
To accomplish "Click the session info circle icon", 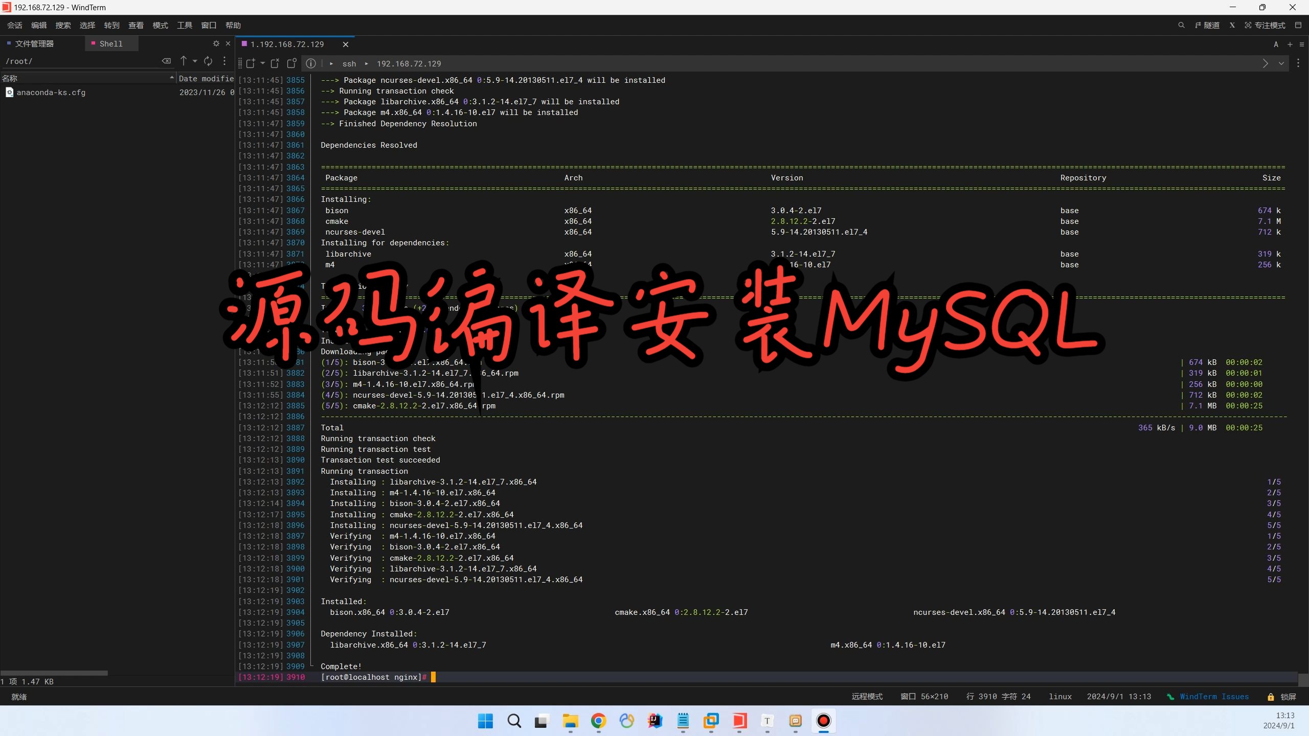I will [310, 63].
